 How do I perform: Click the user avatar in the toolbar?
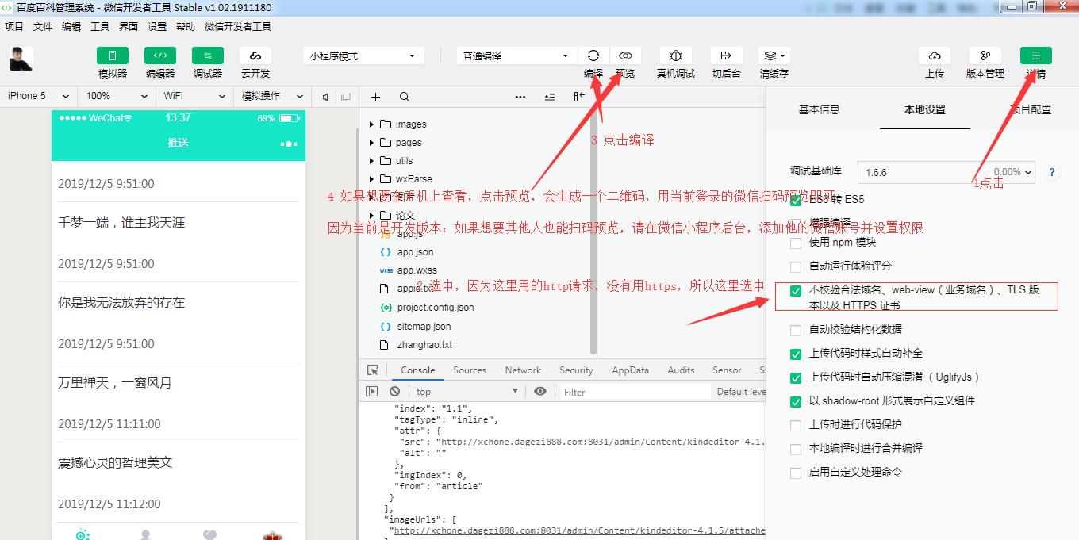21,59
